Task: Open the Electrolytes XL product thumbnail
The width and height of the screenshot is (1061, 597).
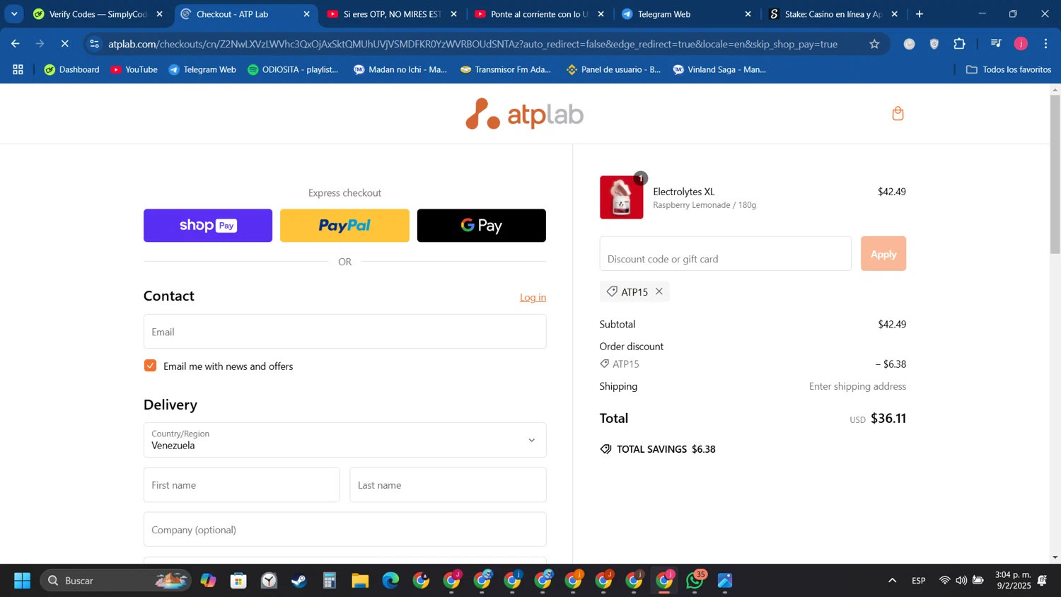Action: 621,197
